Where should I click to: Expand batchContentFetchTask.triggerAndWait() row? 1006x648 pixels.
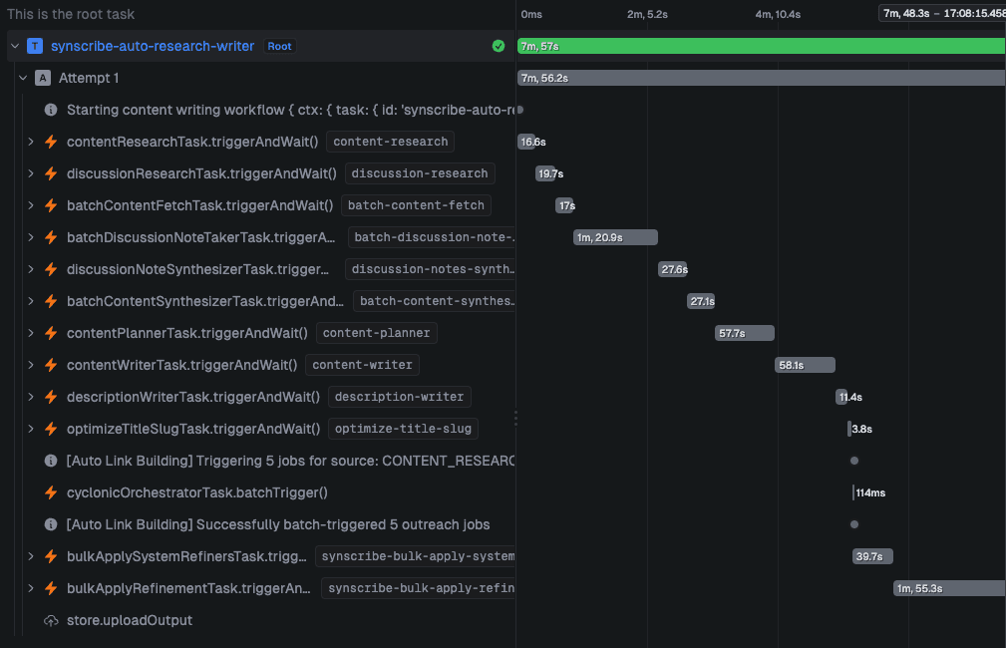[31, 205]
